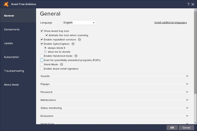
Task: Open the Language dropdown
Action: pos(79,23)
